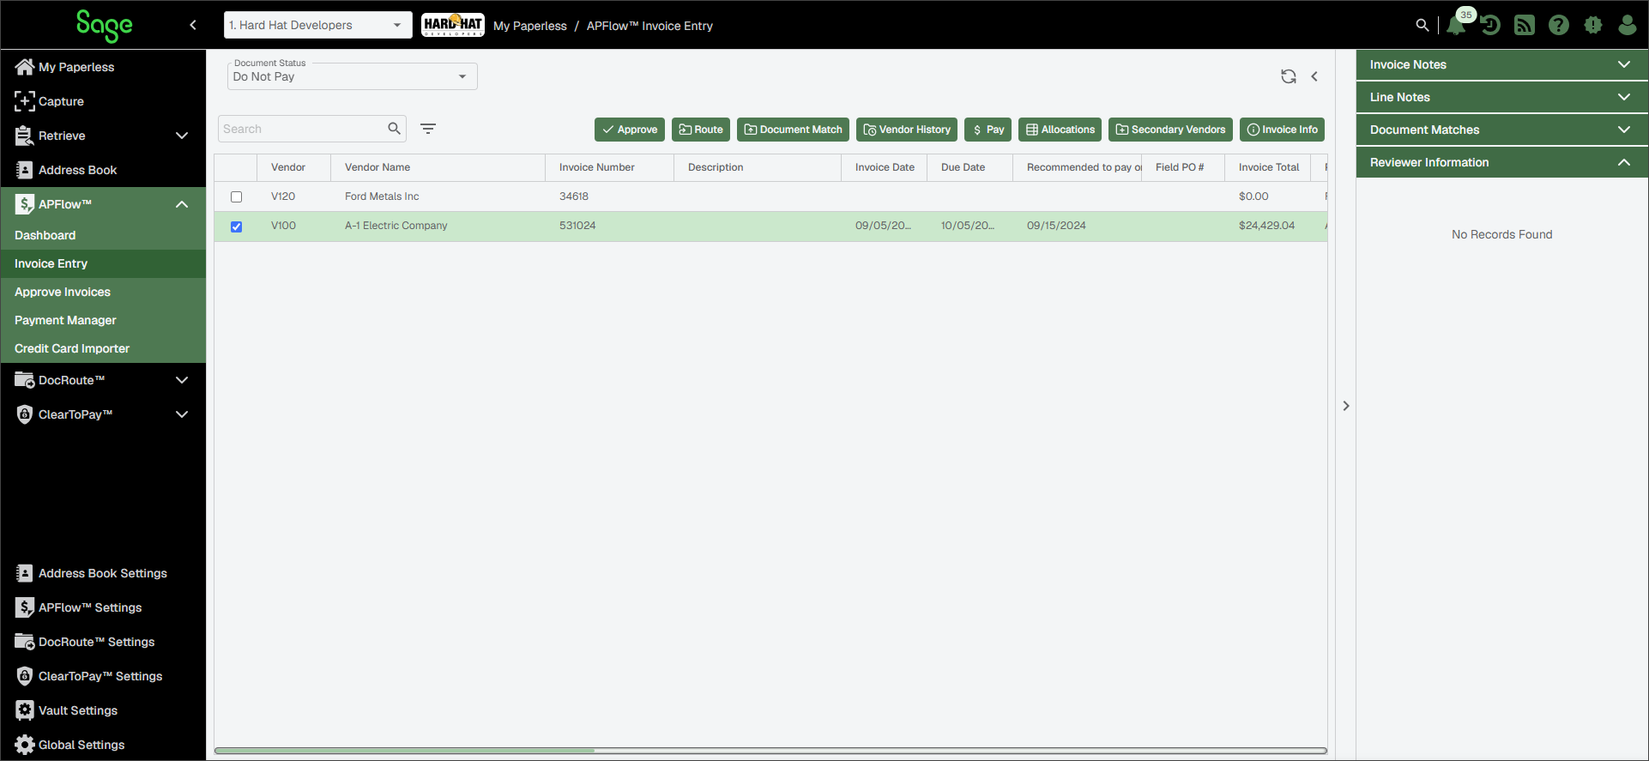Screen dimensions: 1649x761
Task: Open the grid filter options icon
Action: click(428, 129)
